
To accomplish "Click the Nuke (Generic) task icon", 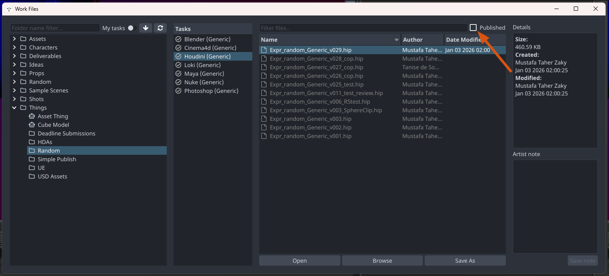I will (x=179, y=82).
